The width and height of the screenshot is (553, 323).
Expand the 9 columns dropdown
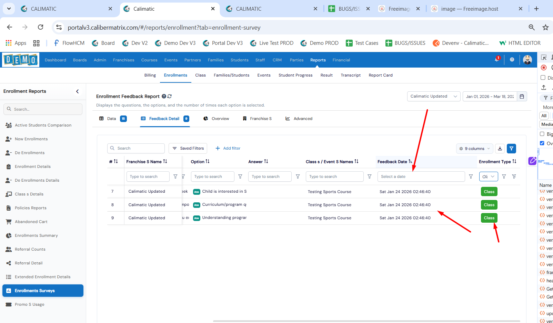coord(474,149)
